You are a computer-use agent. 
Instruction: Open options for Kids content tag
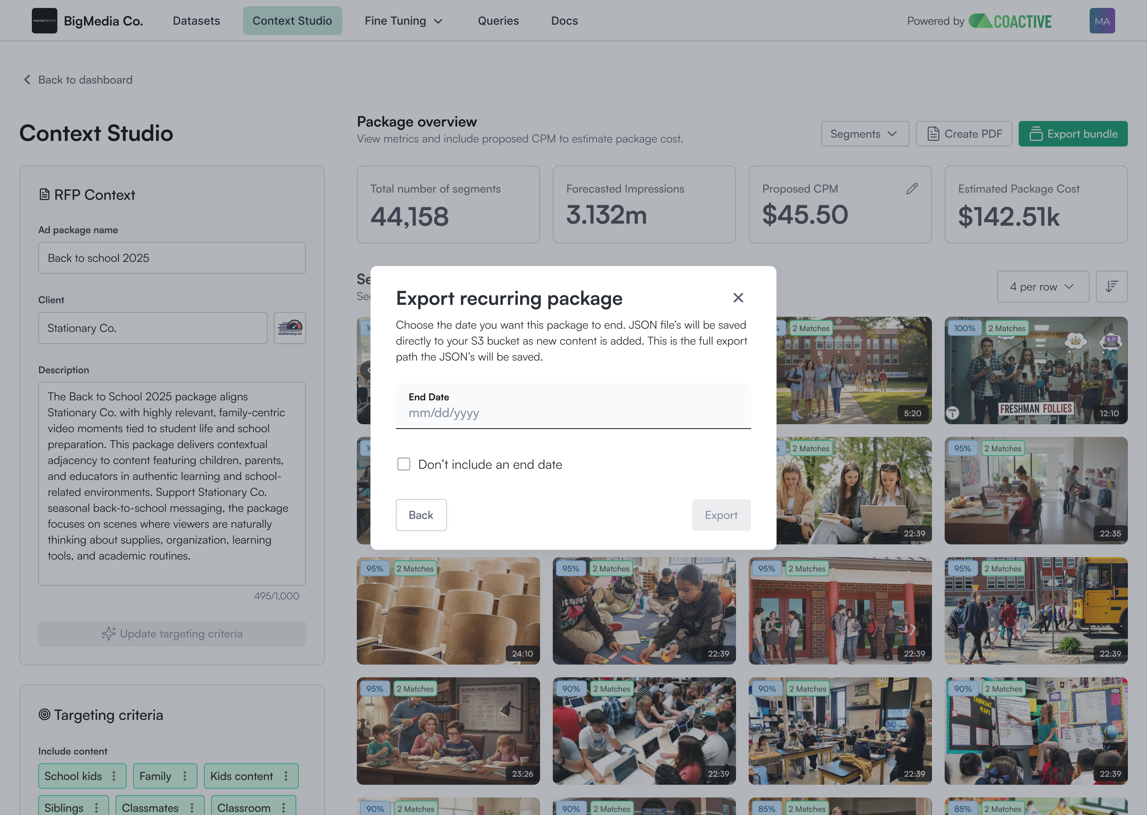(286, 776)
